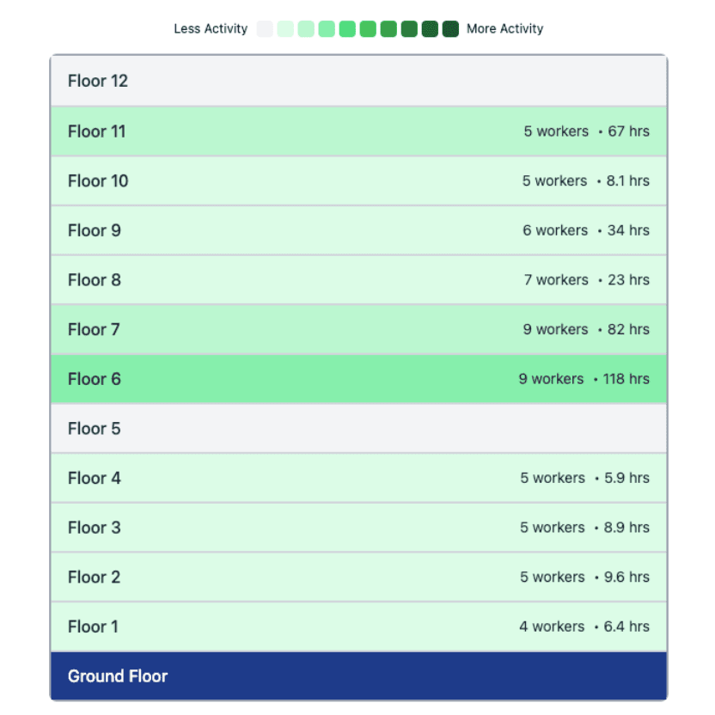
Task: Open the Floor 7 activity row
Action: [x=357, y=329]
